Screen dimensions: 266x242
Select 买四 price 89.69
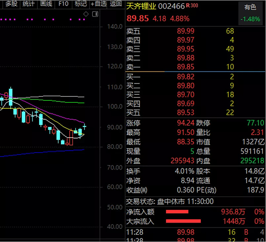(186, 104)
